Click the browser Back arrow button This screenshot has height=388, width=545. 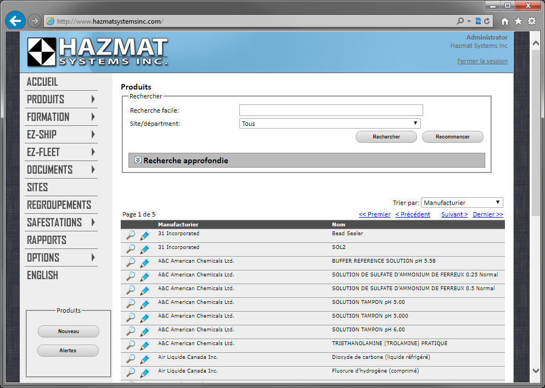coord(15,21)
